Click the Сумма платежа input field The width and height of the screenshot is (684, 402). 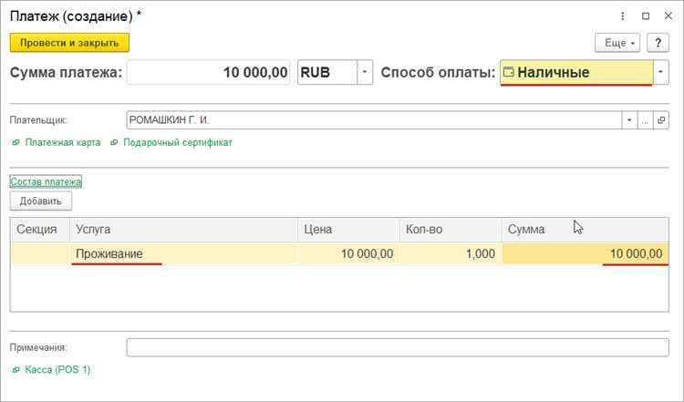(x=209, y=73)
